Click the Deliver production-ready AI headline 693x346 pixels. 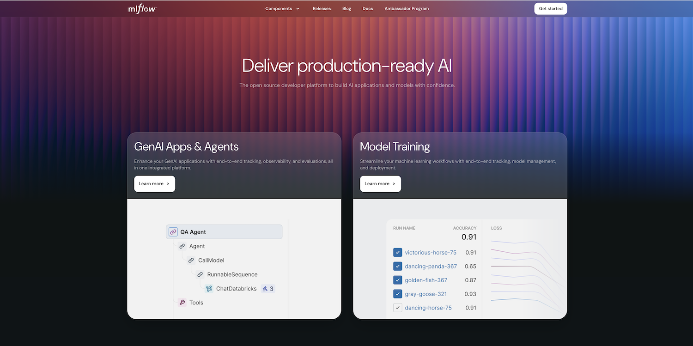[x=347, y=66]
